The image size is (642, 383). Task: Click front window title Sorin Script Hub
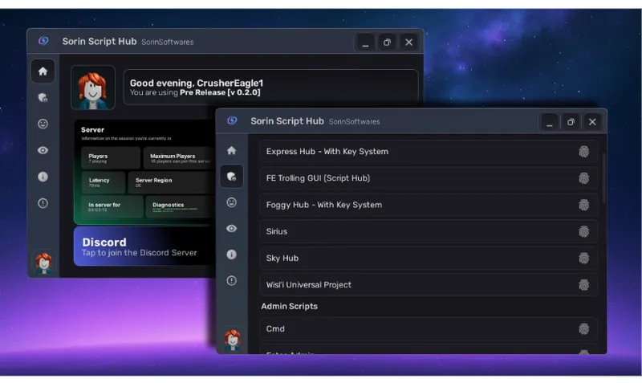pyautogui.click(x=287, y=121)
